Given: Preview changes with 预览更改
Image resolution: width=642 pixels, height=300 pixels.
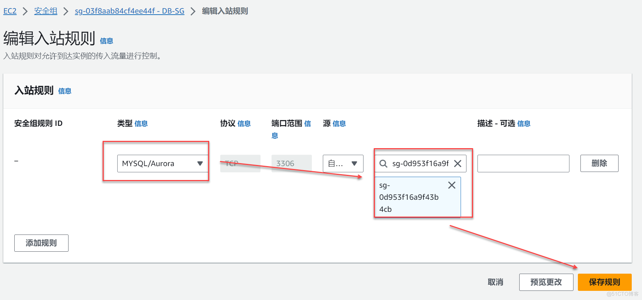Looking at the screenshot, I should pyautogui.click(x=546, y=282).
